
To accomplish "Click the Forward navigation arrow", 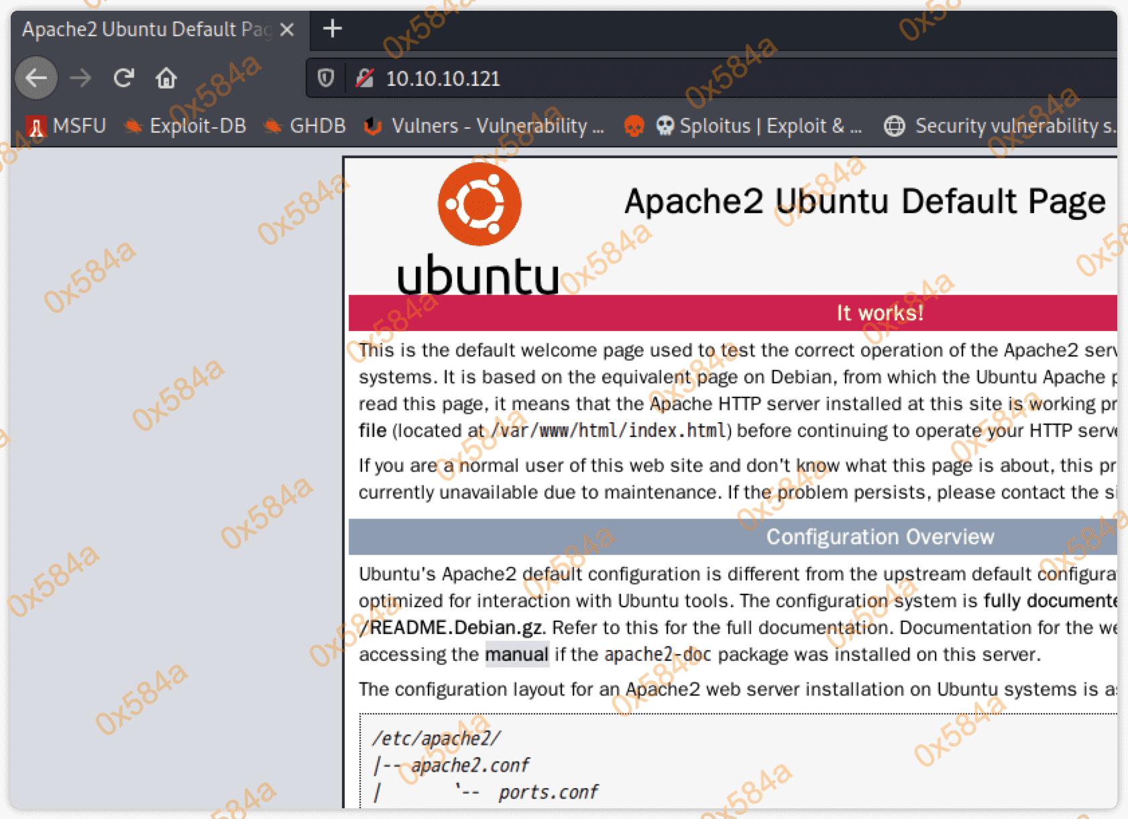I will [80, 78].
